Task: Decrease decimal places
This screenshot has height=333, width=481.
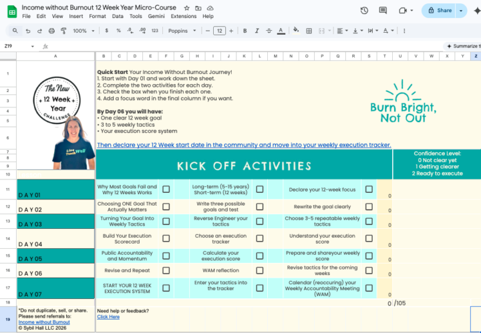Action: [130, 31]
